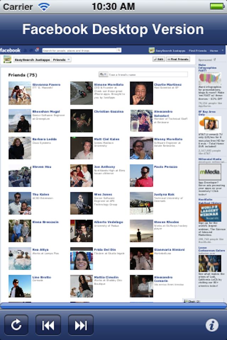Open Wes Jones's profile name link
The image size is (227, 340).
pos(103,194)
